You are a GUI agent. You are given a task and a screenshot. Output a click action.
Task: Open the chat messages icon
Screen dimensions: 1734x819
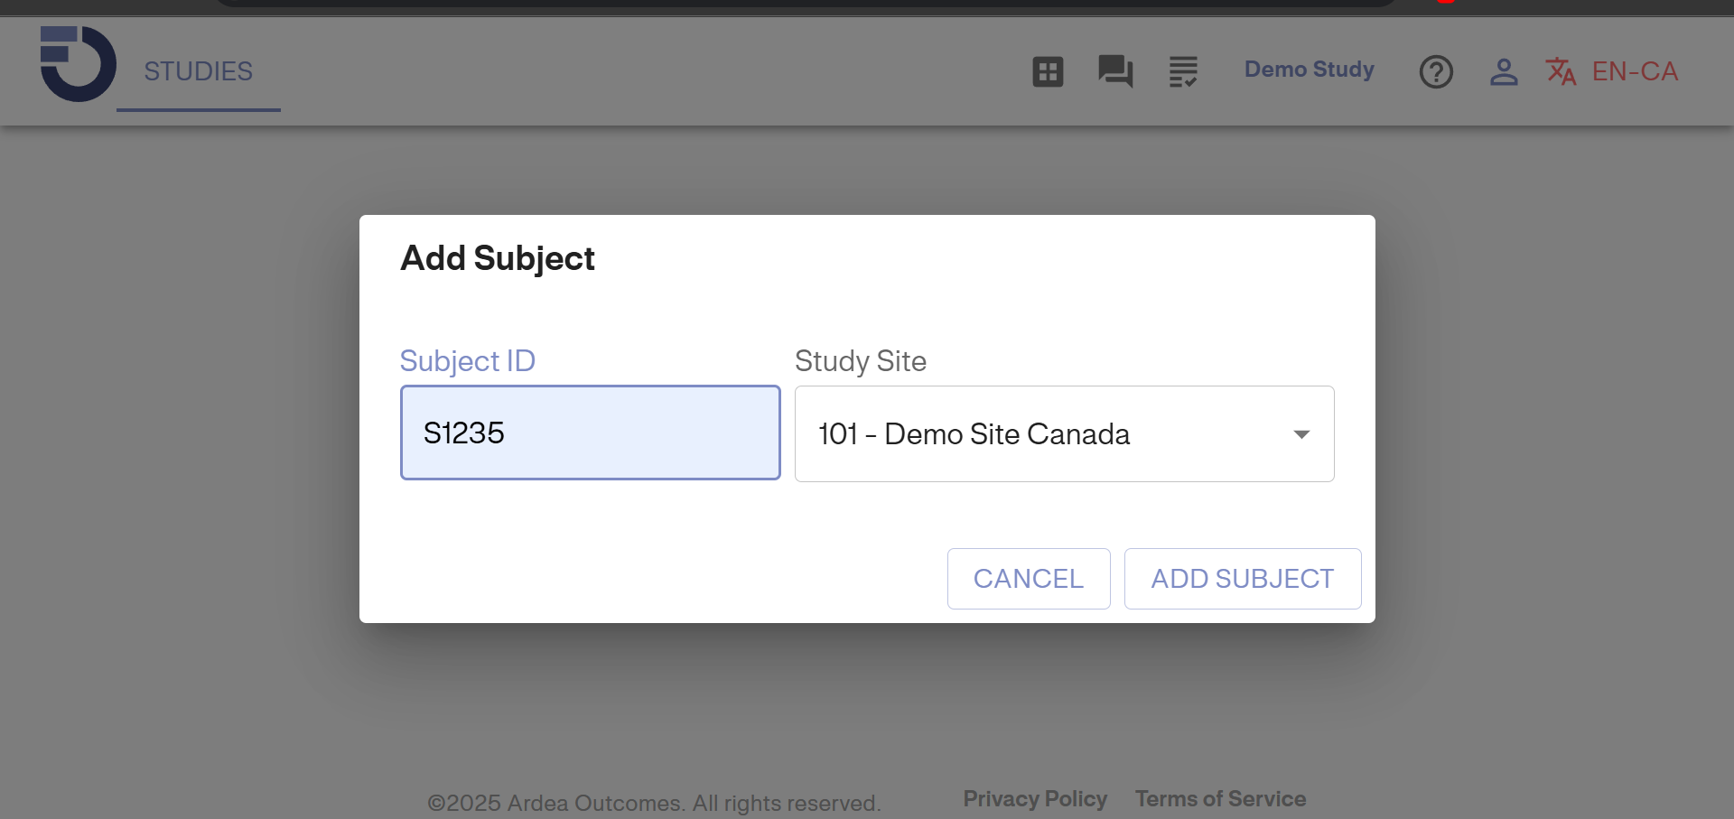point(1115,71)
